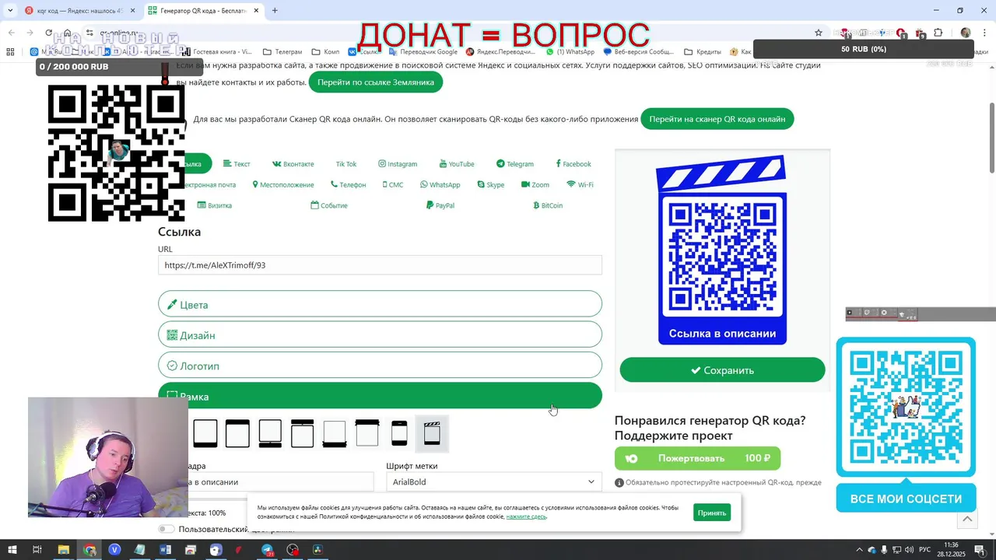Viewport: 996px width, 560px height.
Task: Open the Телеграм bookmark folder
Action: 282,52
